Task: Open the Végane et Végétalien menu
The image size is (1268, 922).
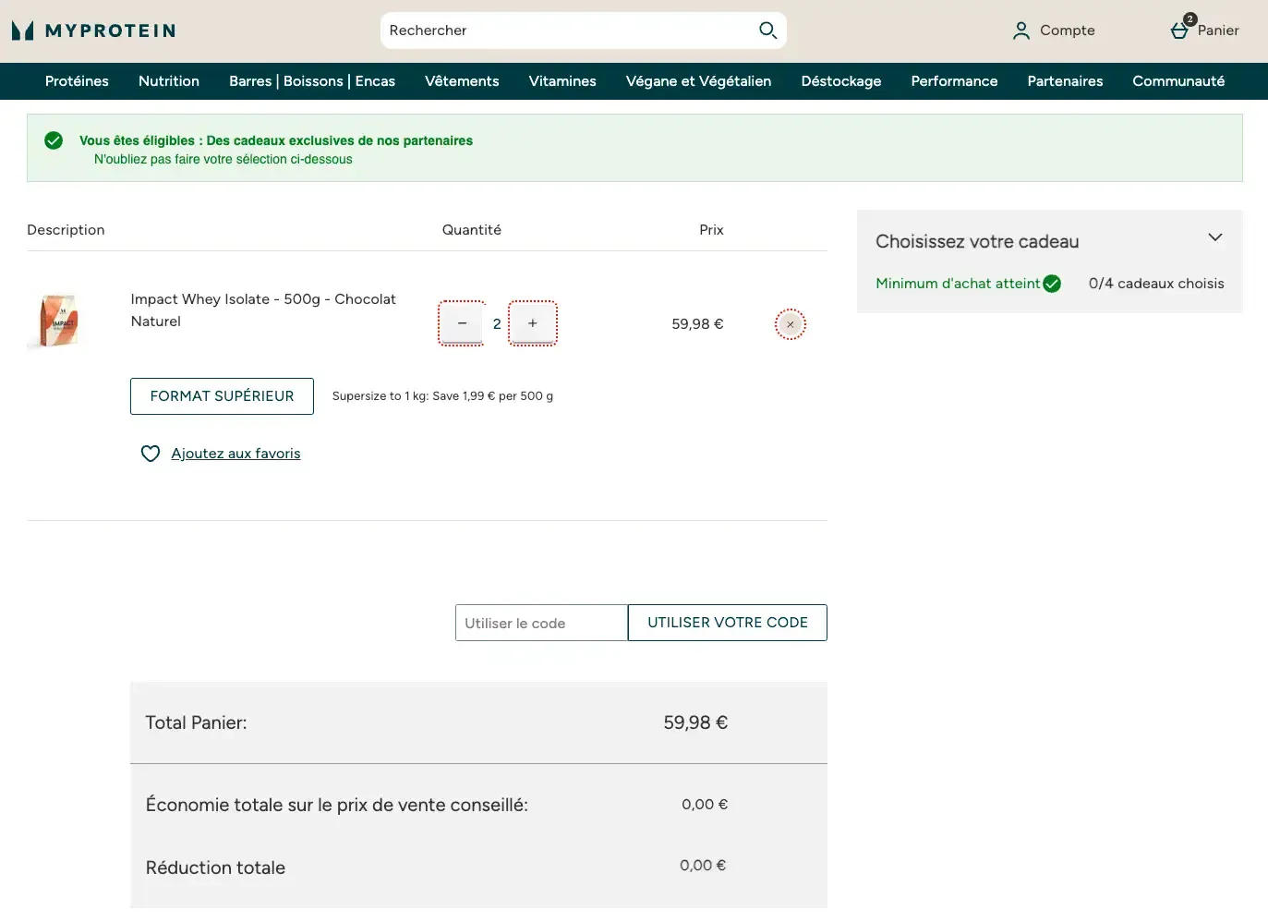Action: click(x=698, y=81)
